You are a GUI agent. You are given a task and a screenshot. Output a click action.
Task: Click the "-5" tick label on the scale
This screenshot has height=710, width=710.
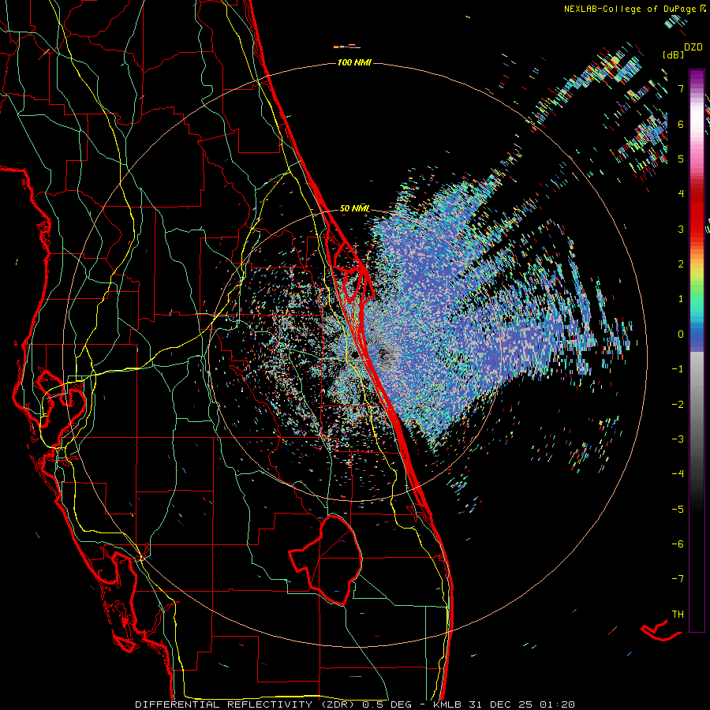[678, 510]
